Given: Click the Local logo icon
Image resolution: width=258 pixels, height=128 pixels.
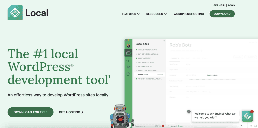Looking at the screenshot, I should point(15,13).
